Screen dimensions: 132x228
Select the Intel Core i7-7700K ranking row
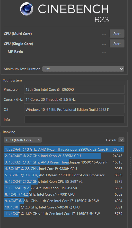[x=64, y=194]
